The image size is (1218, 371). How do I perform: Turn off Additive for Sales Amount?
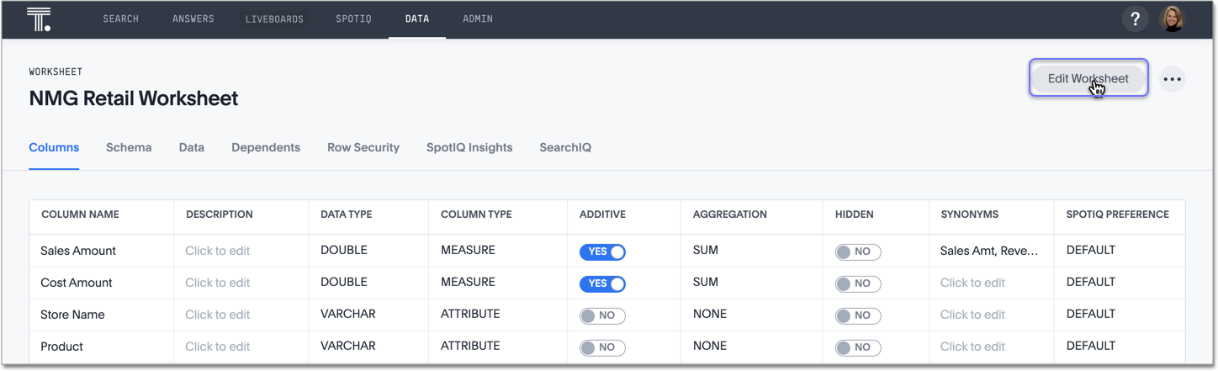pyautogui.click(x=602, y=252)
